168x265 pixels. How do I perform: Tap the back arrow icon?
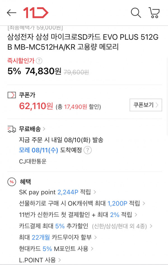tap(11, 13)
